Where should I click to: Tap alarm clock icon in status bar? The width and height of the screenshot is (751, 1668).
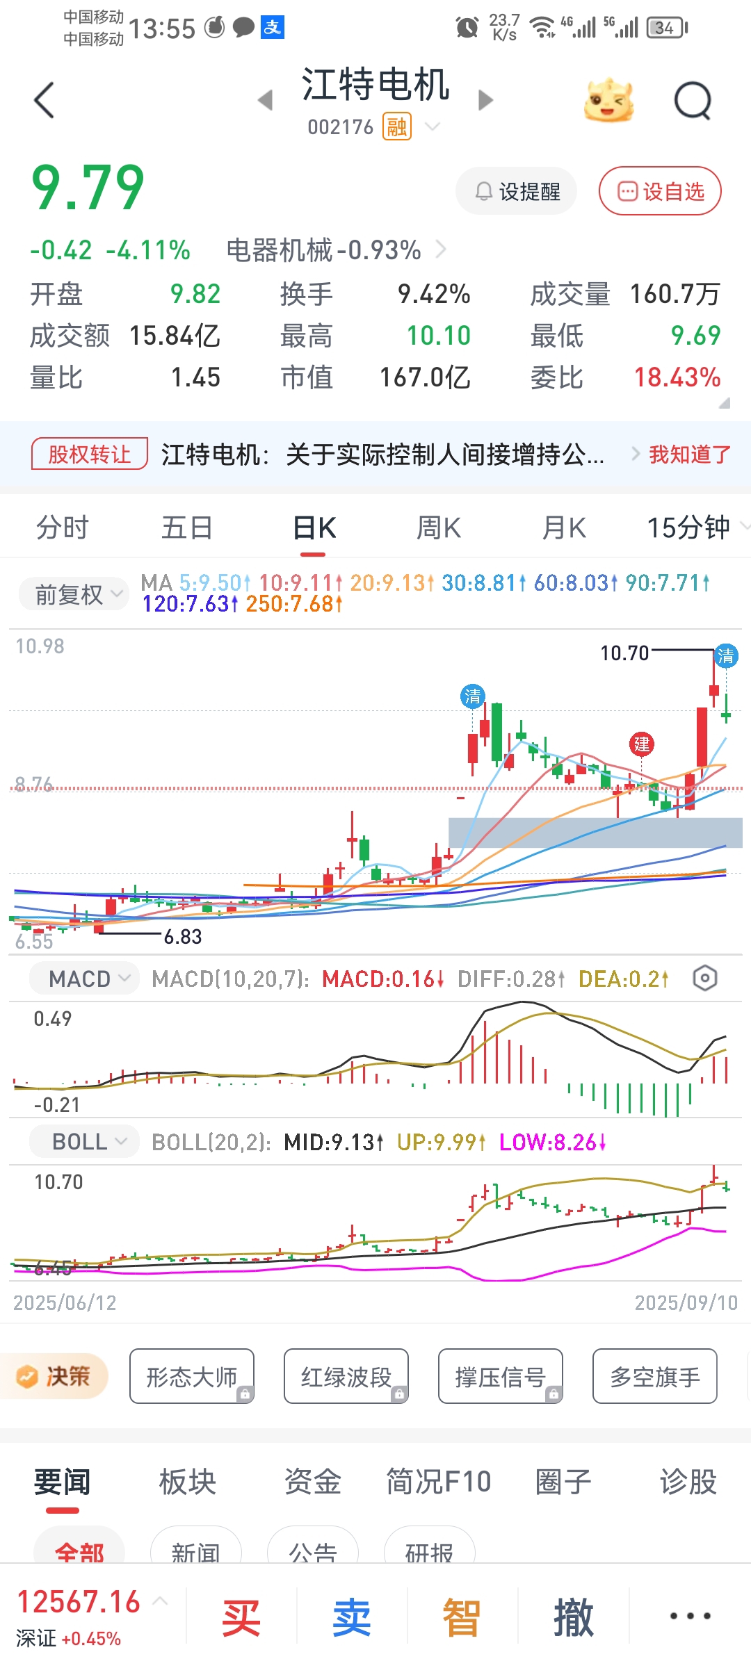pyautogui.click(x=467, y=28)
